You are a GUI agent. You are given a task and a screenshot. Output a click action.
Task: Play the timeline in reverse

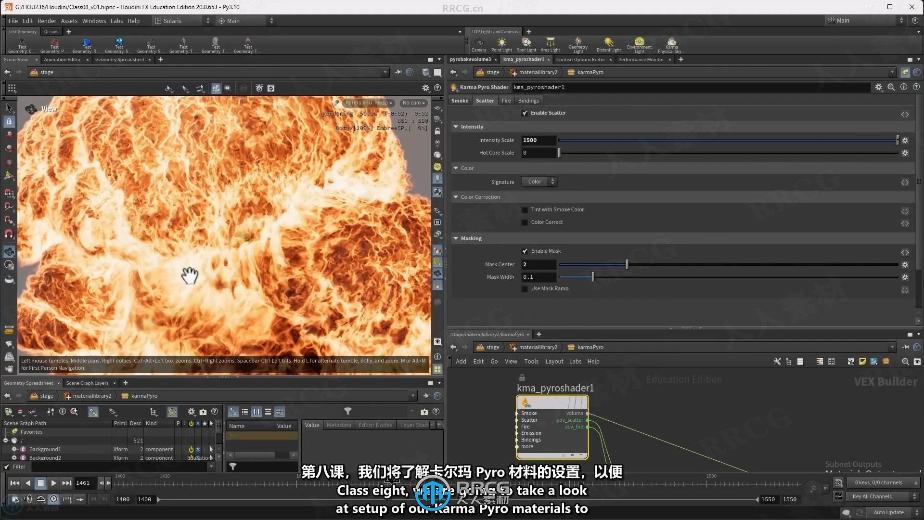28,483
